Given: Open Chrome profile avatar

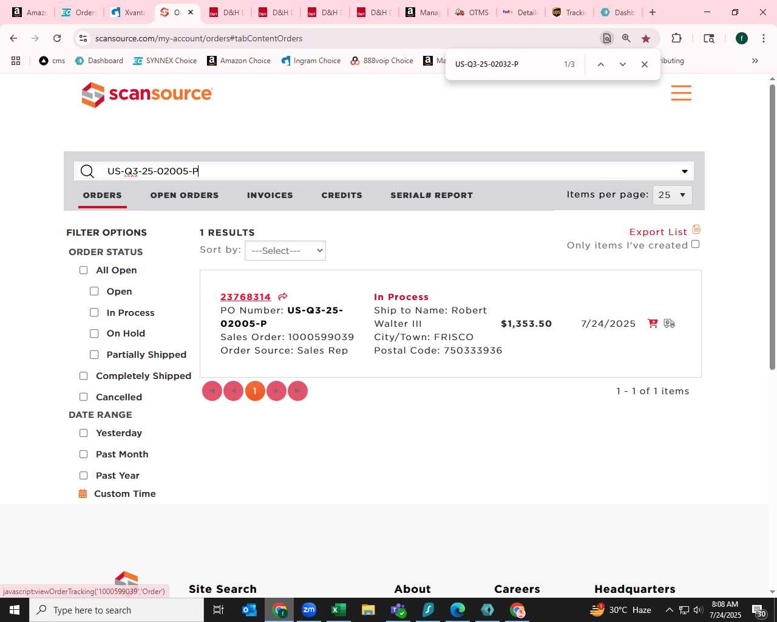Looking at the screenshot, I should point(741,38).
